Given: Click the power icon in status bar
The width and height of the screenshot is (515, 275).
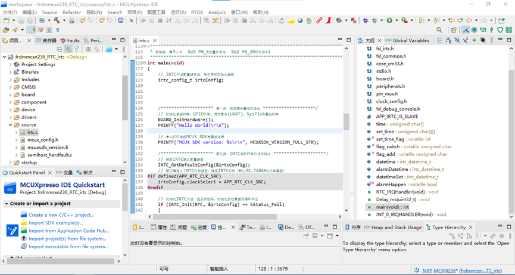Looking at the screenshot, I should [x=416, y=270].
